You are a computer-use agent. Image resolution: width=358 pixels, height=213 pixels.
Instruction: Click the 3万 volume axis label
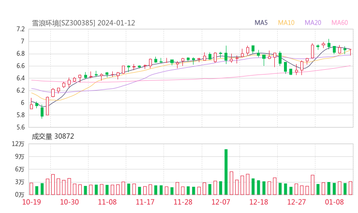click(x=20, y=182)
